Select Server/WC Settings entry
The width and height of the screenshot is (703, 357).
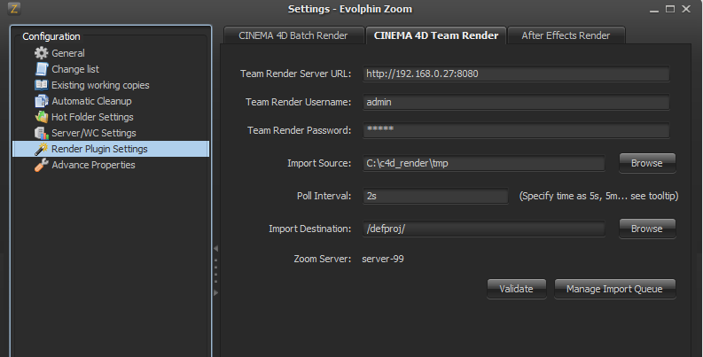[x=94, y=133]
